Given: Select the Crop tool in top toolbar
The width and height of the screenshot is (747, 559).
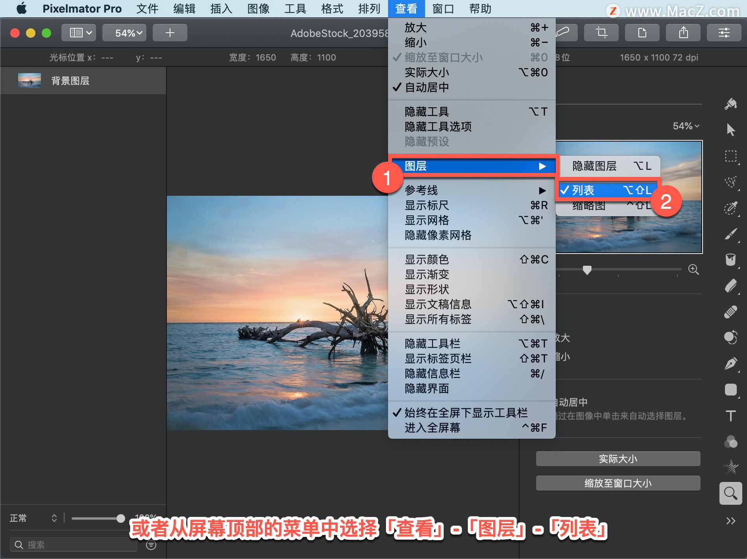Looking at the screenshot, I should click(601, 33).
